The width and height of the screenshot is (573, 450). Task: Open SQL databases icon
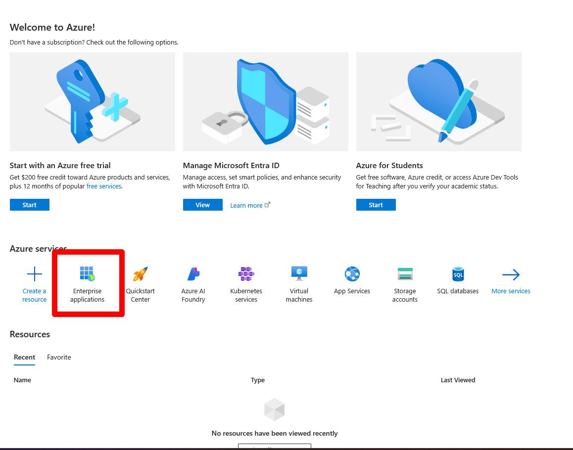pyautogui.click(x=458, y=274)
